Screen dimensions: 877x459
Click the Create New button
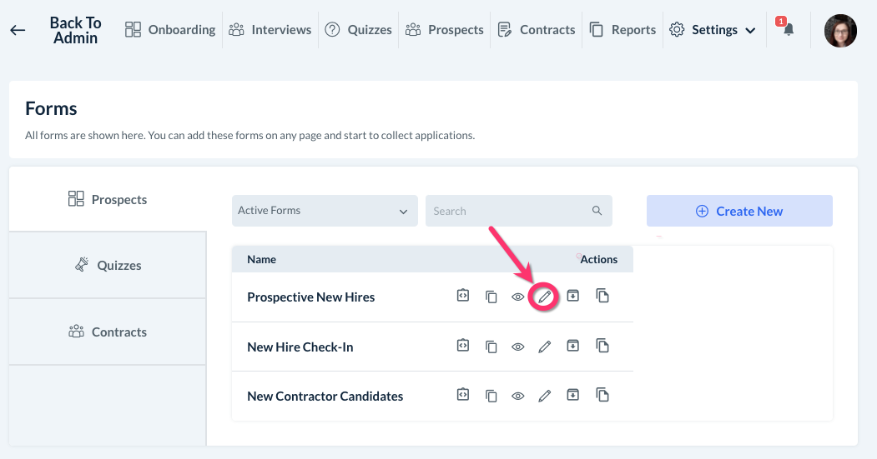739,212
